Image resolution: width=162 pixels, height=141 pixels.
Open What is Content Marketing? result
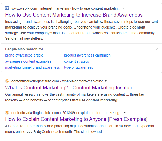(69, 88)
